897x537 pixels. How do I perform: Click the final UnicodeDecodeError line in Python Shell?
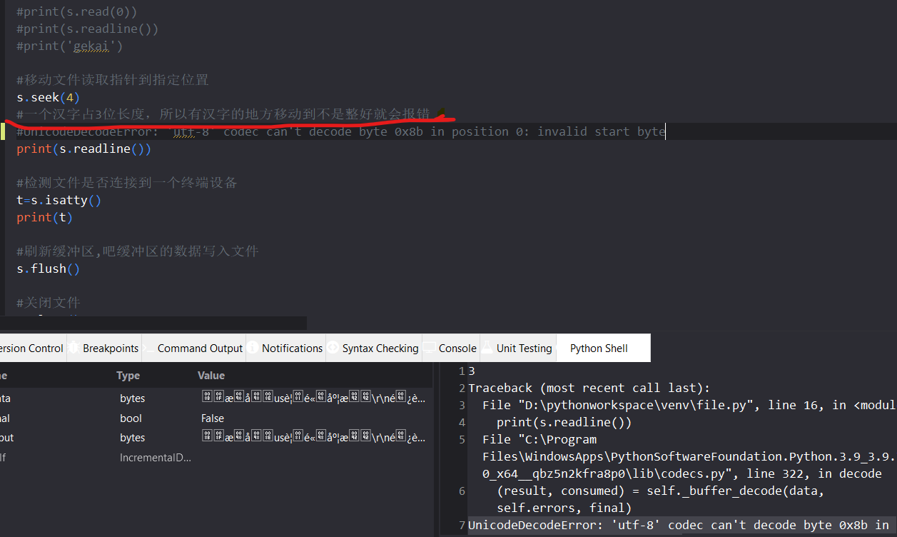click(681, 525)
